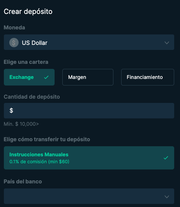Open the Moneda dropdown via its chevron
The image size is (180, 207).
click(x=167, y=43)
